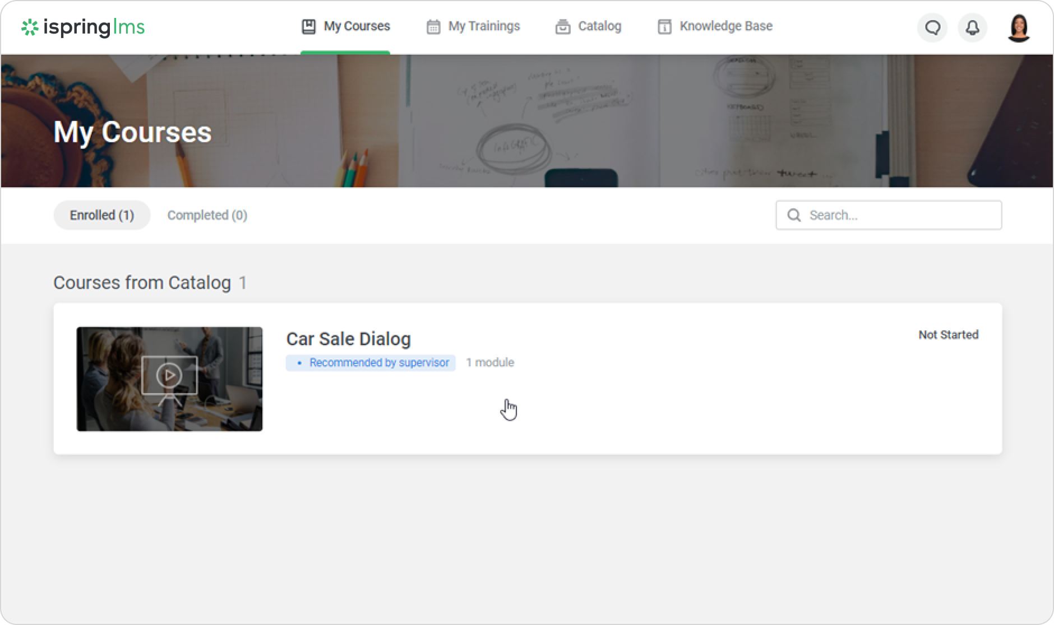Click the magnifier icon in search box
This screenshot has height=625, width=1054.
pyautogui.click(x=794, y=215)
